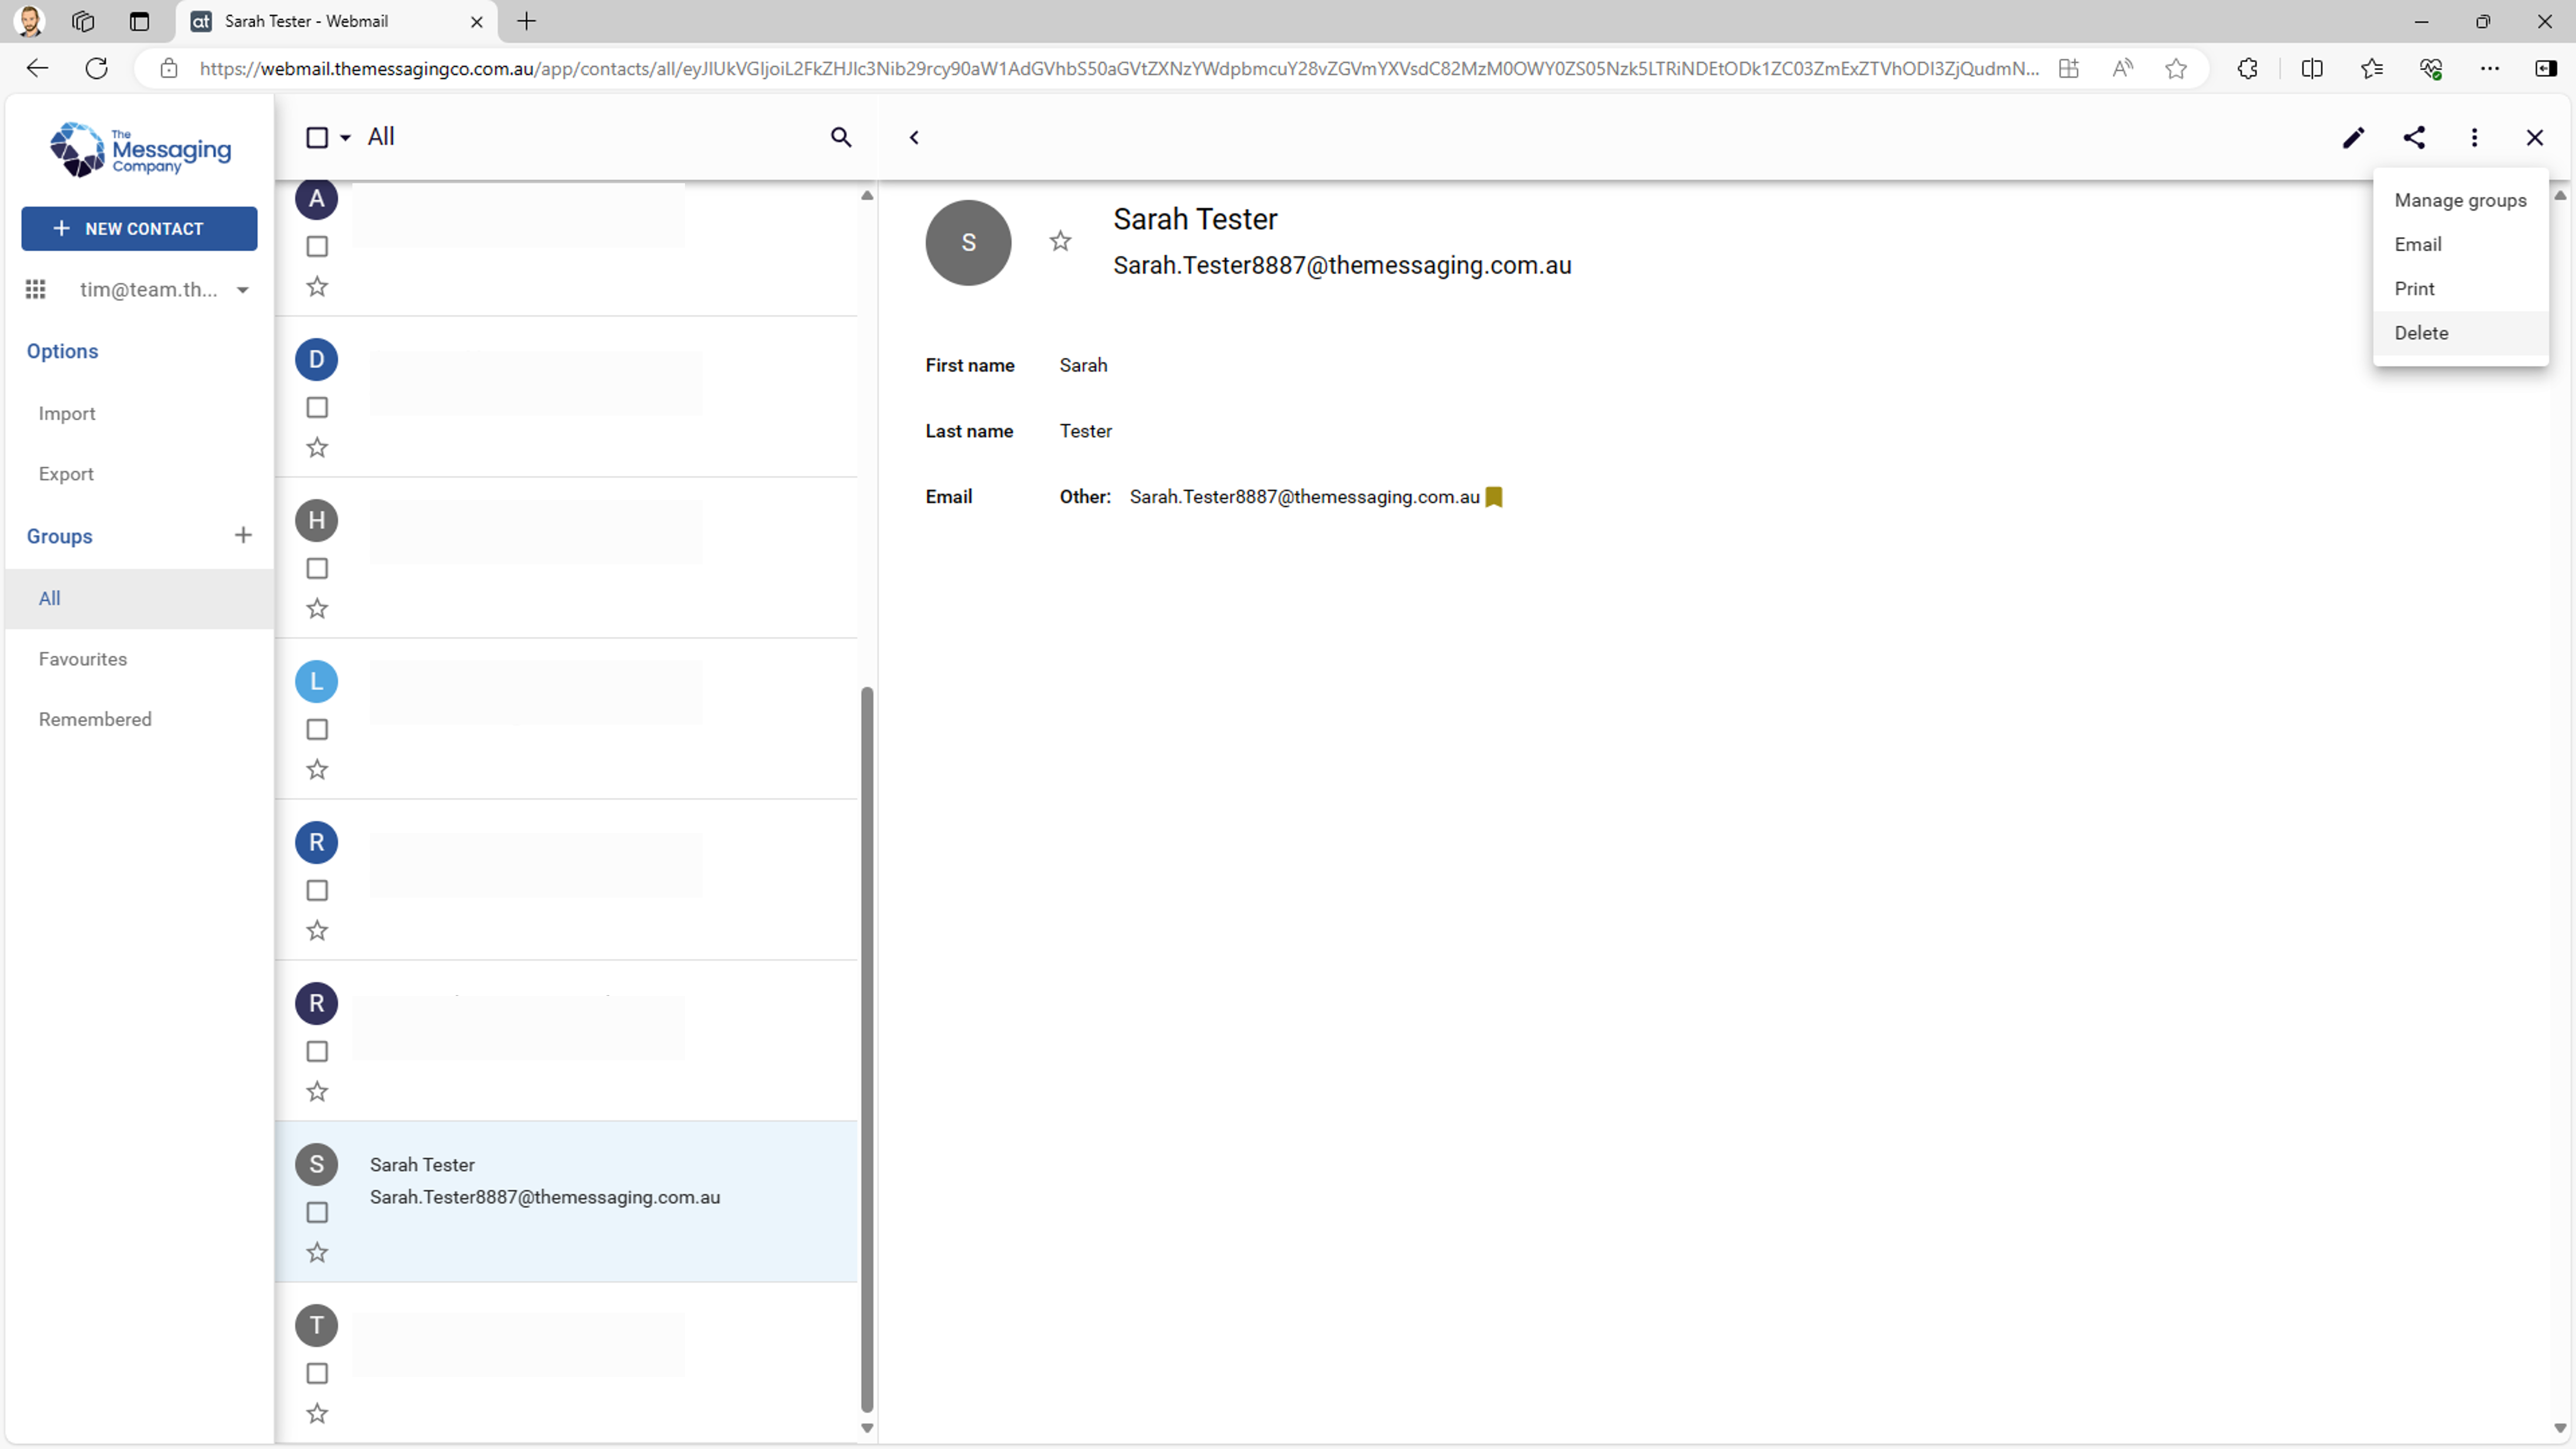This screenshot has height=1449, width=2576.
Task: Check the box for contact L
Action: coord(317,729)
